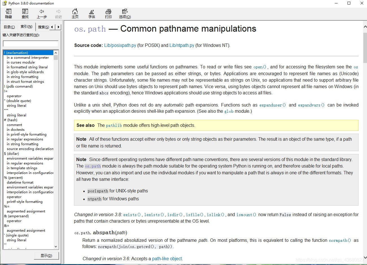Select 'in curses module' index entry
Image resolution: width=367 pixels, height=265 pixels.
tap(21, 62)
